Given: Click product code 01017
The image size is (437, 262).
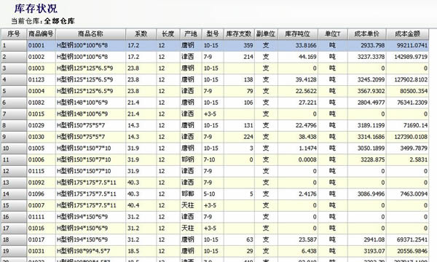Looking at the screenshot, I should 36,239.
